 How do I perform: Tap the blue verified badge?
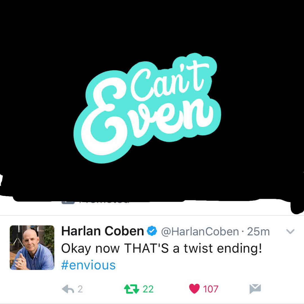tap(152, 231)
